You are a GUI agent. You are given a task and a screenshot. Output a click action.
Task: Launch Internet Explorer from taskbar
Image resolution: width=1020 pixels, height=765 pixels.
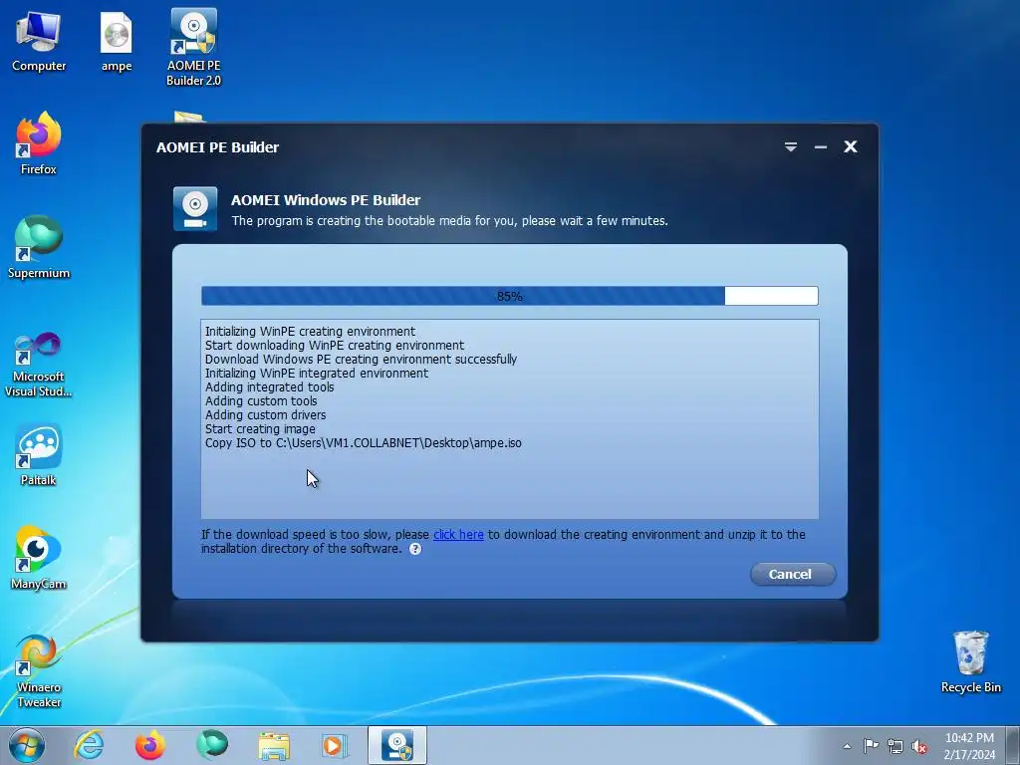coord(89,745)
